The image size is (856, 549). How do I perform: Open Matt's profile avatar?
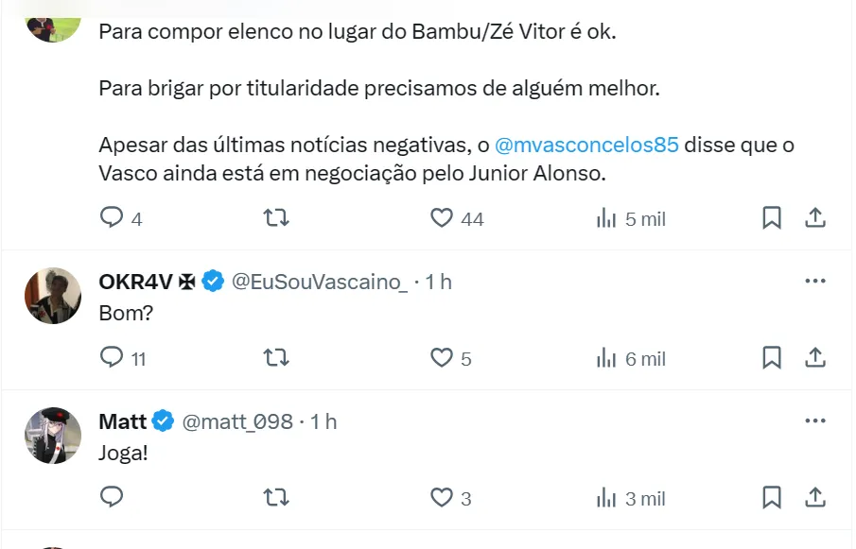(x=52, y=436)
